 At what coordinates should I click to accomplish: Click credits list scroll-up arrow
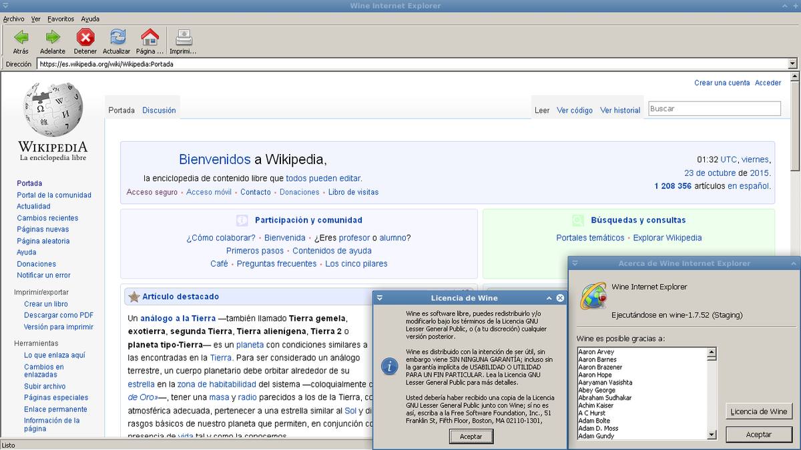pos(712,352)
